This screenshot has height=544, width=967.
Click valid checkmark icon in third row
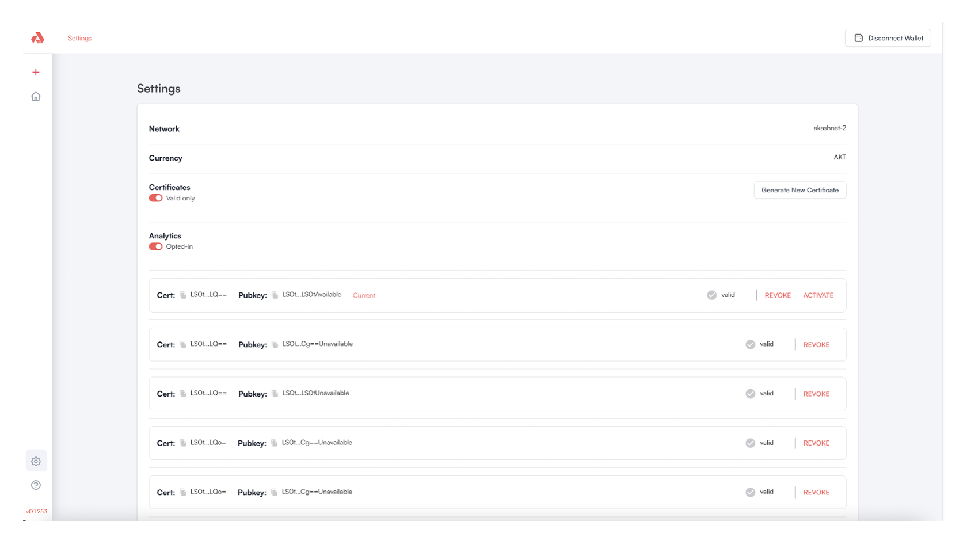pos(751,394)
